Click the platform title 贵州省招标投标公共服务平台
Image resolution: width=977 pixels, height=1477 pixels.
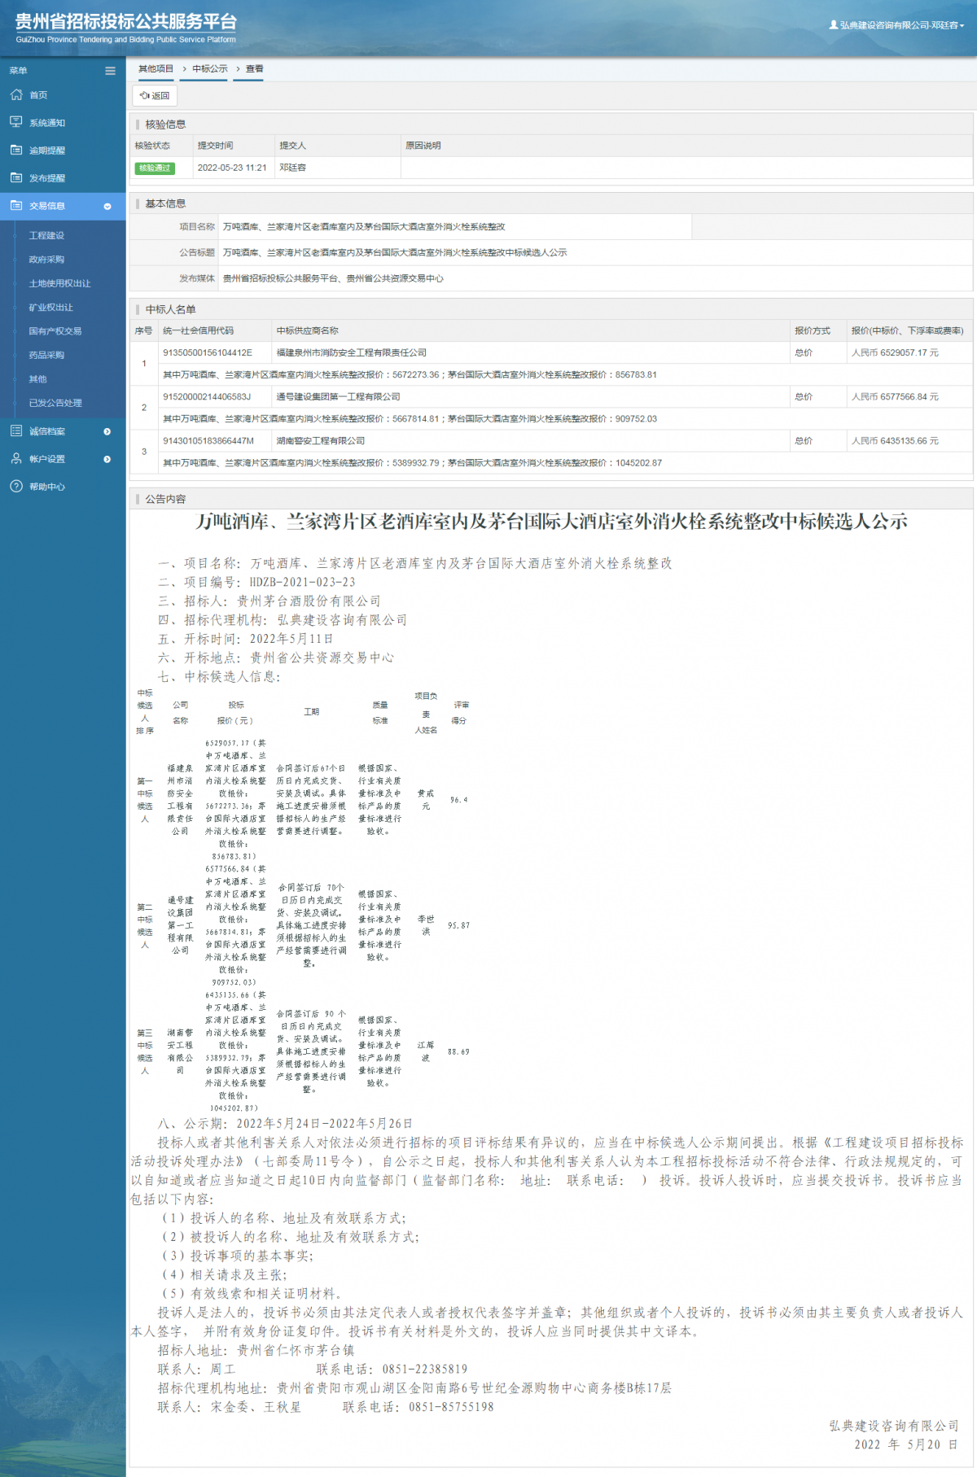[126, 21]
